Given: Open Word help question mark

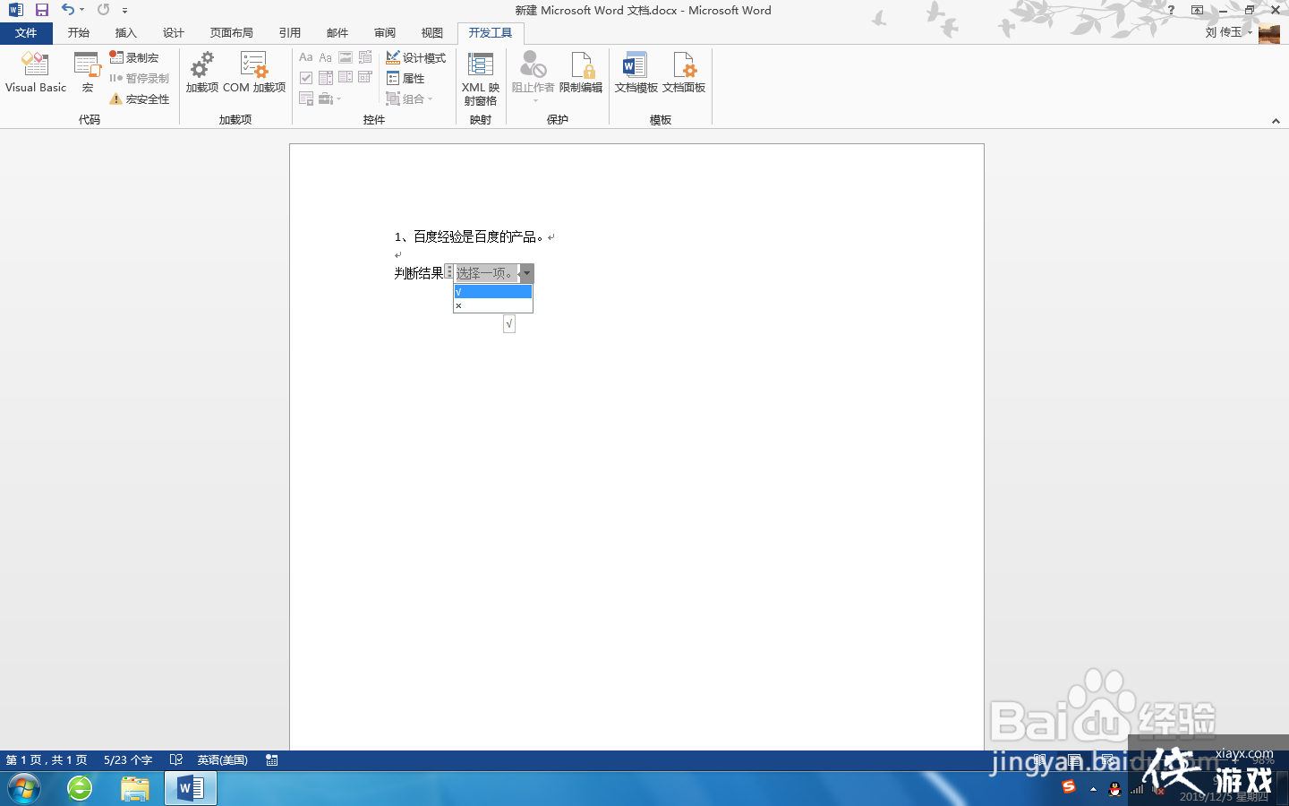Looking at the screenshot, I should pyautogui.click(x=1171, y=10).
